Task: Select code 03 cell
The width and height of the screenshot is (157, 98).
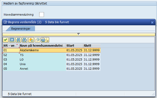Action: [x=11, y=59]
